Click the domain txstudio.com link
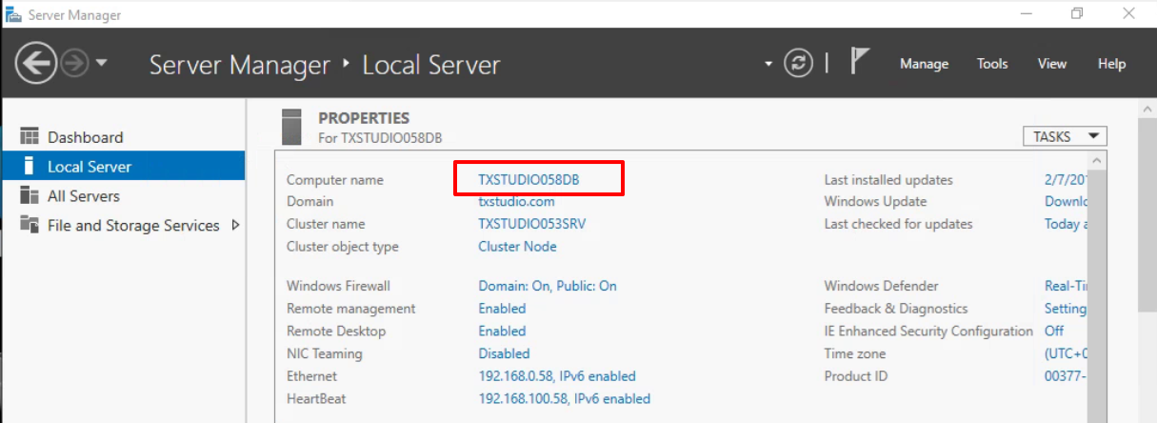The width and height of the screenshot is (1157, 423). [516, 201]
